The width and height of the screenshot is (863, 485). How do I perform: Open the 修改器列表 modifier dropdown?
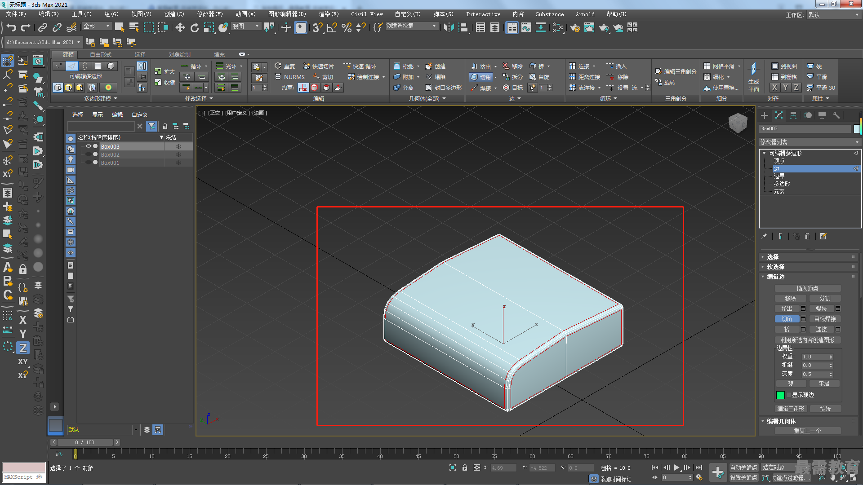click(x=810, y=142)
